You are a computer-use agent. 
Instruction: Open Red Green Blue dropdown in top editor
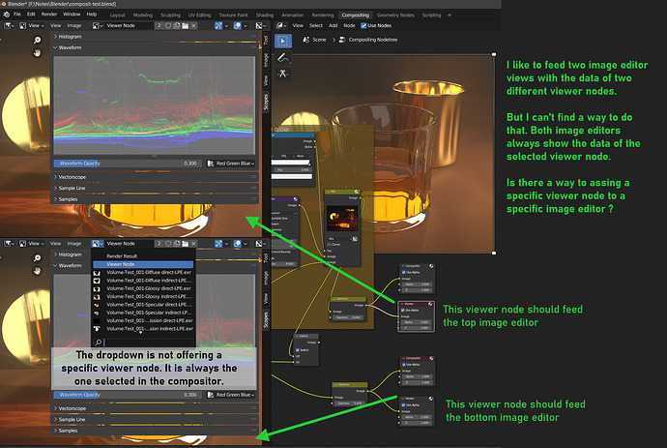(x=231, y=164)
